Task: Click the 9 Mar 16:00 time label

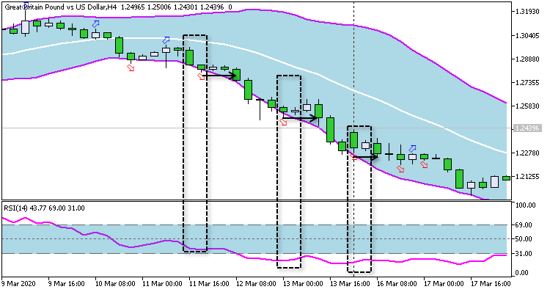Action: click(66, 284)
